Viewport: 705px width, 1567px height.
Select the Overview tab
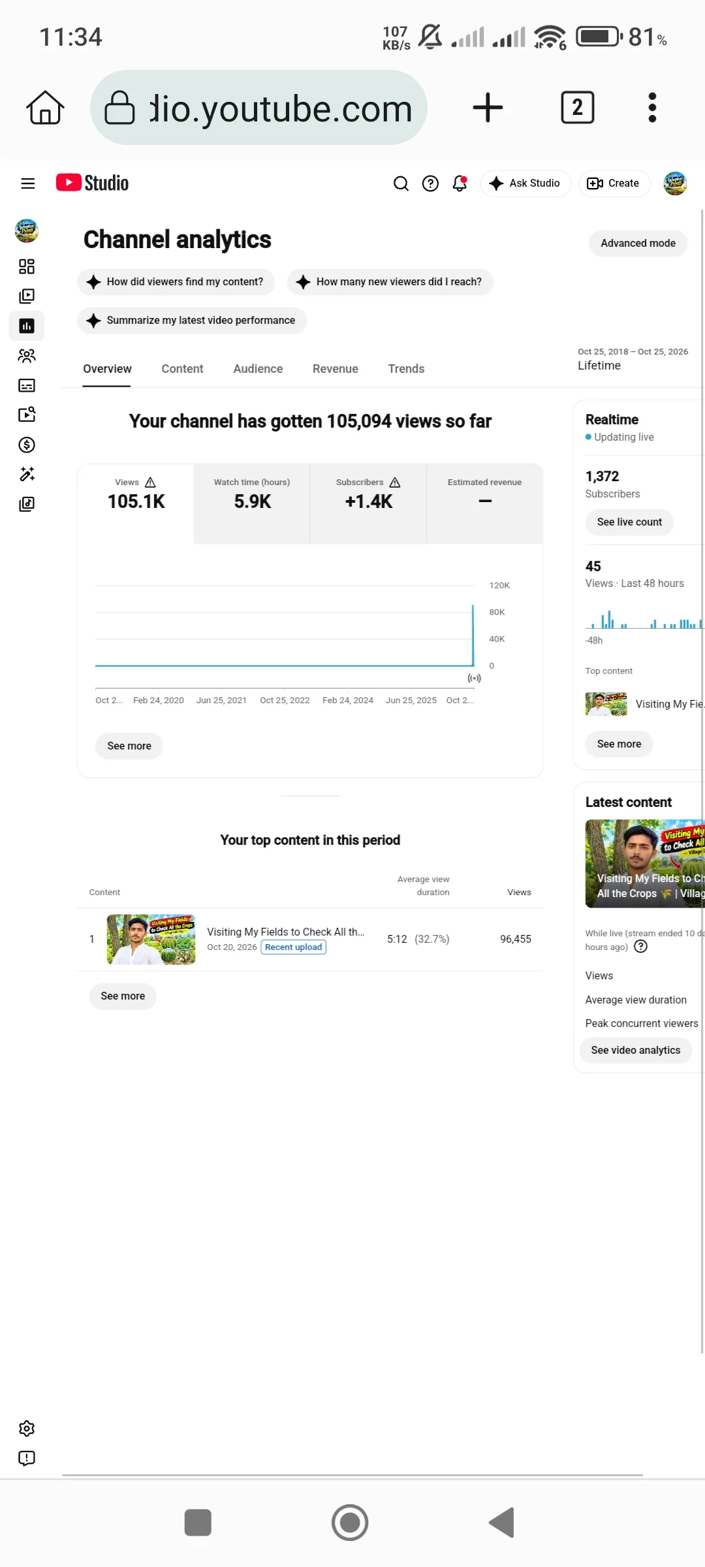(x=107, y=369)
